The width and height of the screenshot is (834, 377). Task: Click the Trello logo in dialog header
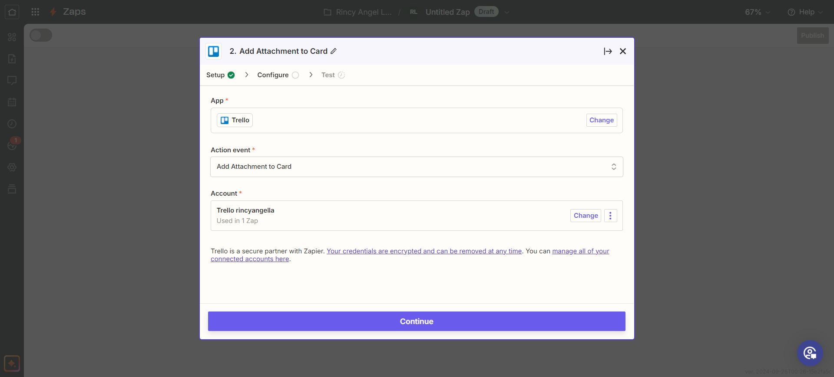214,51
